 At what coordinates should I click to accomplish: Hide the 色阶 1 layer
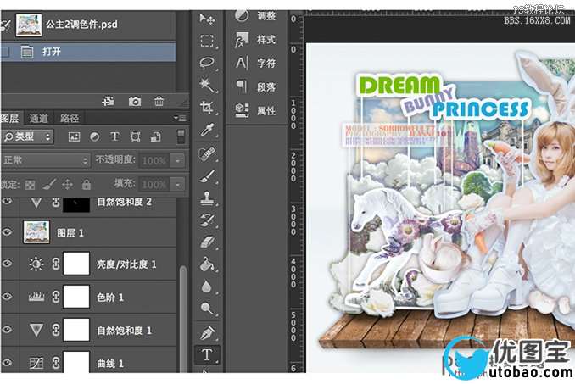7,297
